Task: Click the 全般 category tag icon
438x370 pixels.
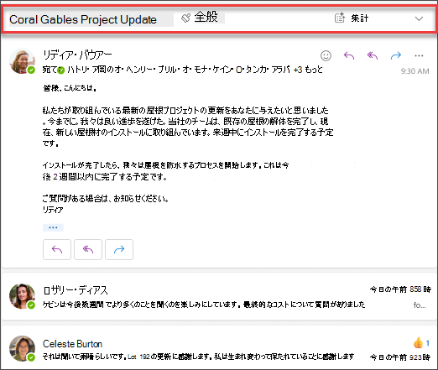Action: [185, 18]
